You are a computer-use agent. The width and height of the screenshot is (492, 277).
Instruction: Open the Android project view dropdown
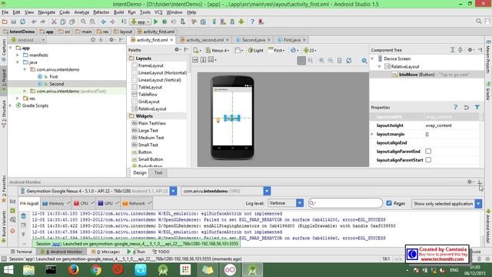tap(28, 40)
